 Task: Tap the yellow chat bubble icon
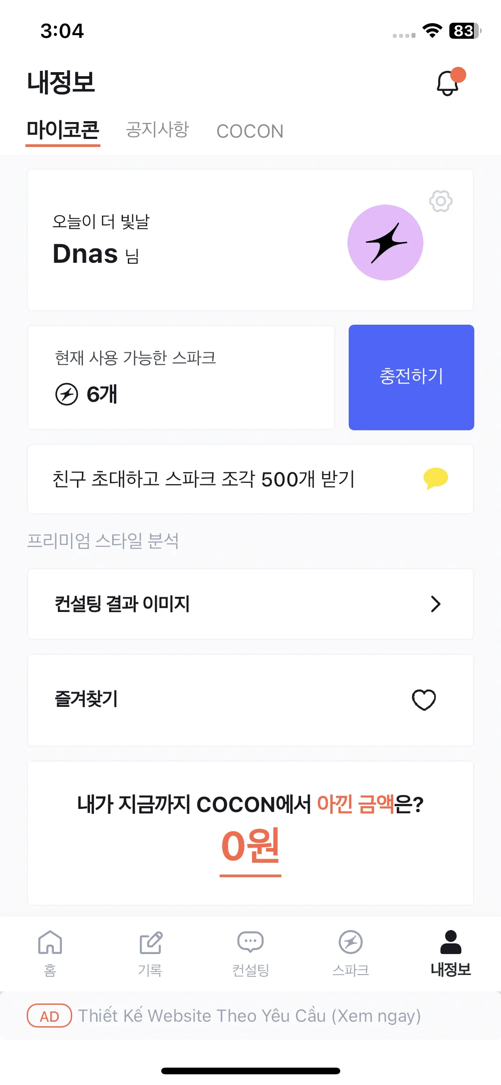[436, 478]
